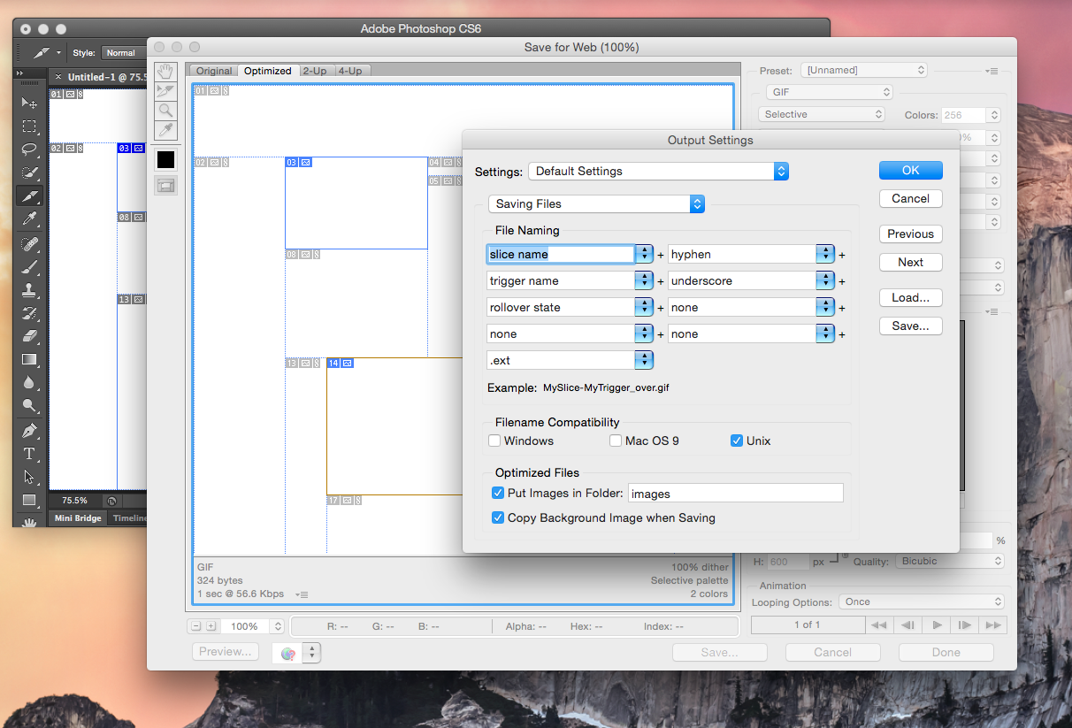Open the slice name file naming dropdown
The height and width of the screenshot is (728, 1072).
point(644,254)
